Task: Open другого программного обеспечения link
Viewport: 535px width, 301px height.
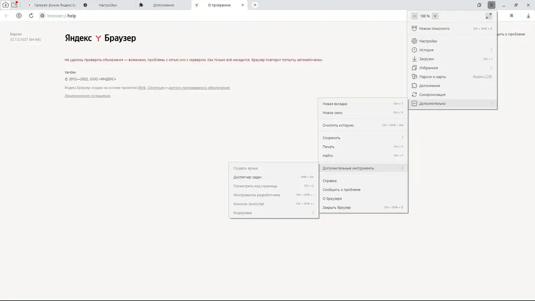Action: coord(199,88)
